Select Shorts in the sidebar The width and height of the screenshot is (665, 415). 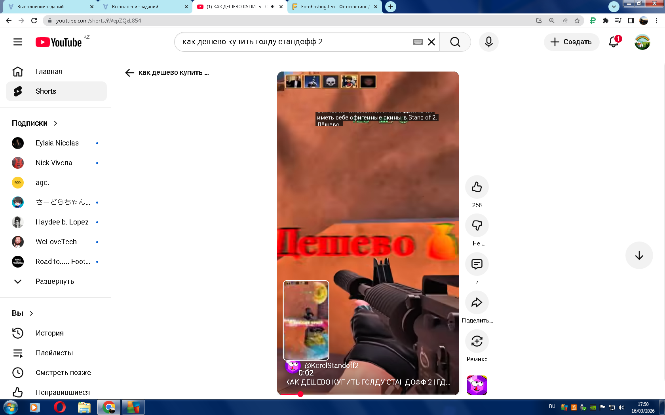(56, 91)
